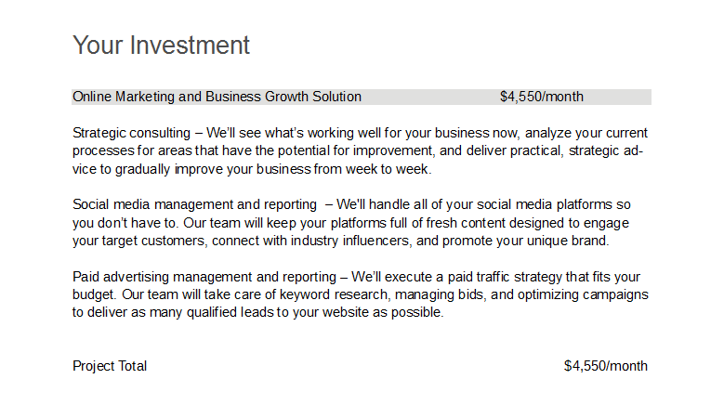This screenshot has width=724, height=418.
Task: Click "Paid advertising management and reporting" phrase
Action: (x=204, y=277)
